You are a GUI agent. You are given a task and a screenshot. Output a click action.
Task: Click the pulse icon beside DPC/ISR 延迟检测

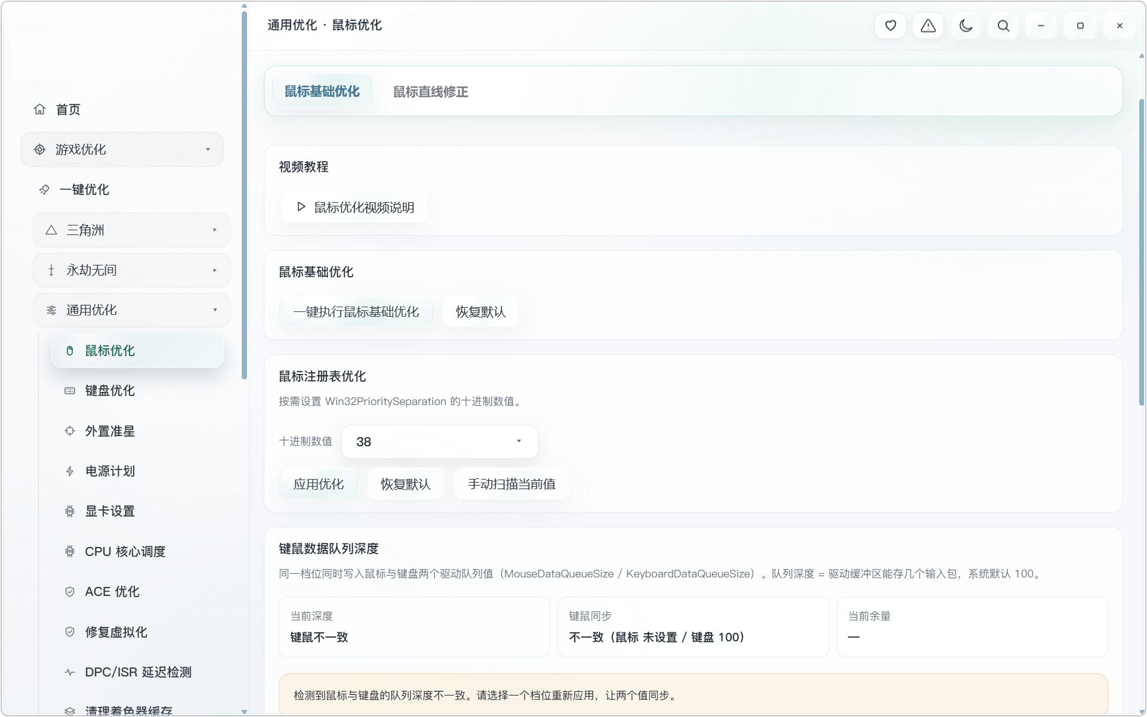[70, 672]
